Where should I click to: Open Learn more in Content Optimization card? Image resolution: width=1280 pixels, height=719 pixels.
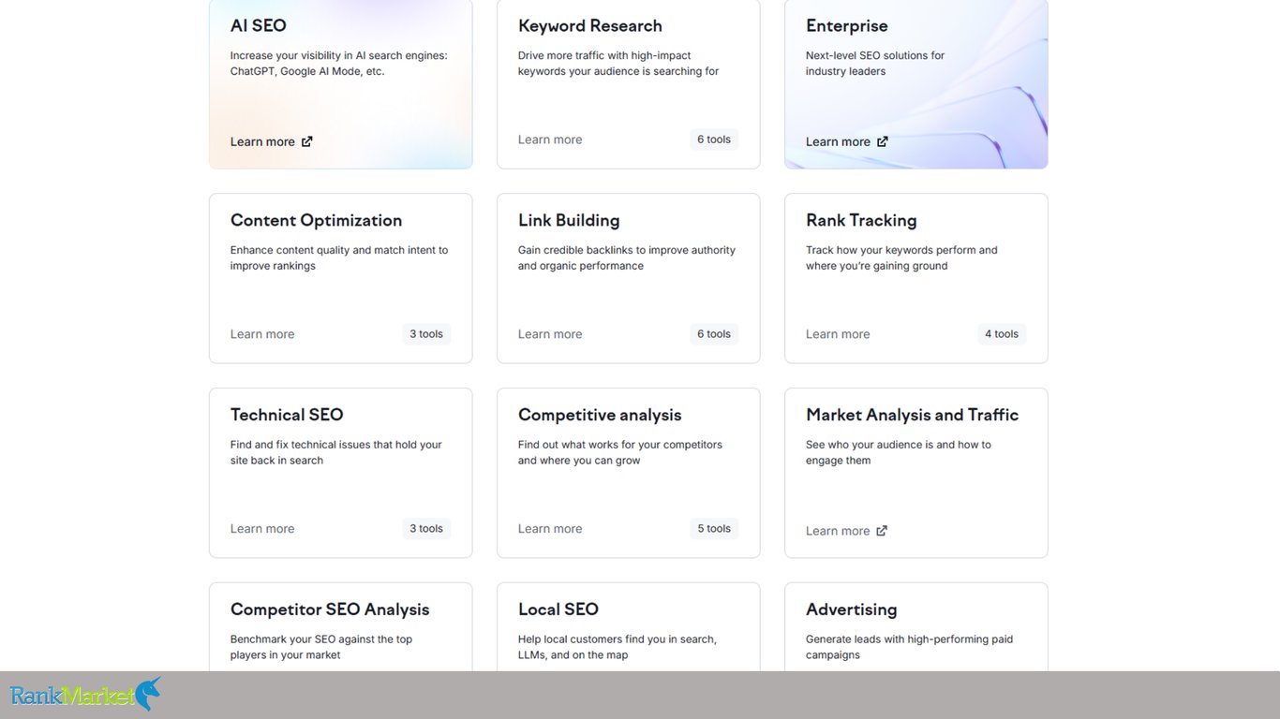[262, 334]
